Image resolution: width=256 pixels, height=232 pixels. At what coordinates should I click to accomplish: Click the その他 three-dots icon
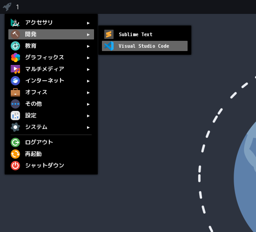(x=15, y=104)
